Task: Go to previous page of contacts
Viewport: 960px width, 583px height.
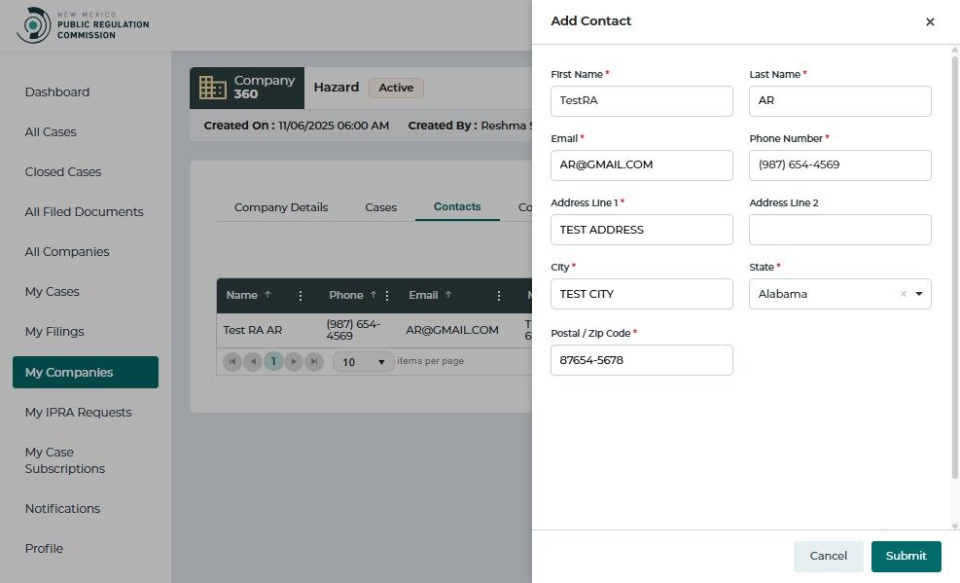Action: 253,361
